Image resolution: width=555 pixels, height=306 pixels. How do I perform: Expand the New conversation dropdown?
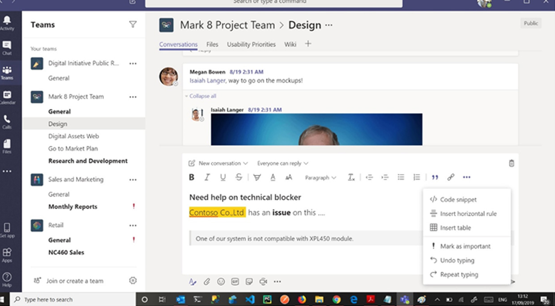click(218, 163)
